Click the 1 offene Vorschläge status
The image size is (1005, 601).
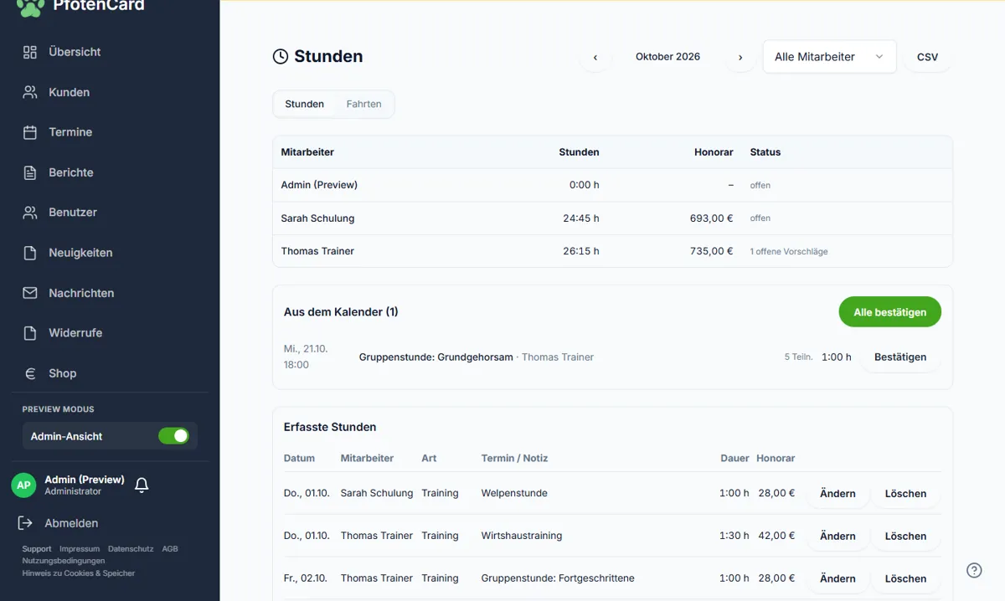pos(789,251)
